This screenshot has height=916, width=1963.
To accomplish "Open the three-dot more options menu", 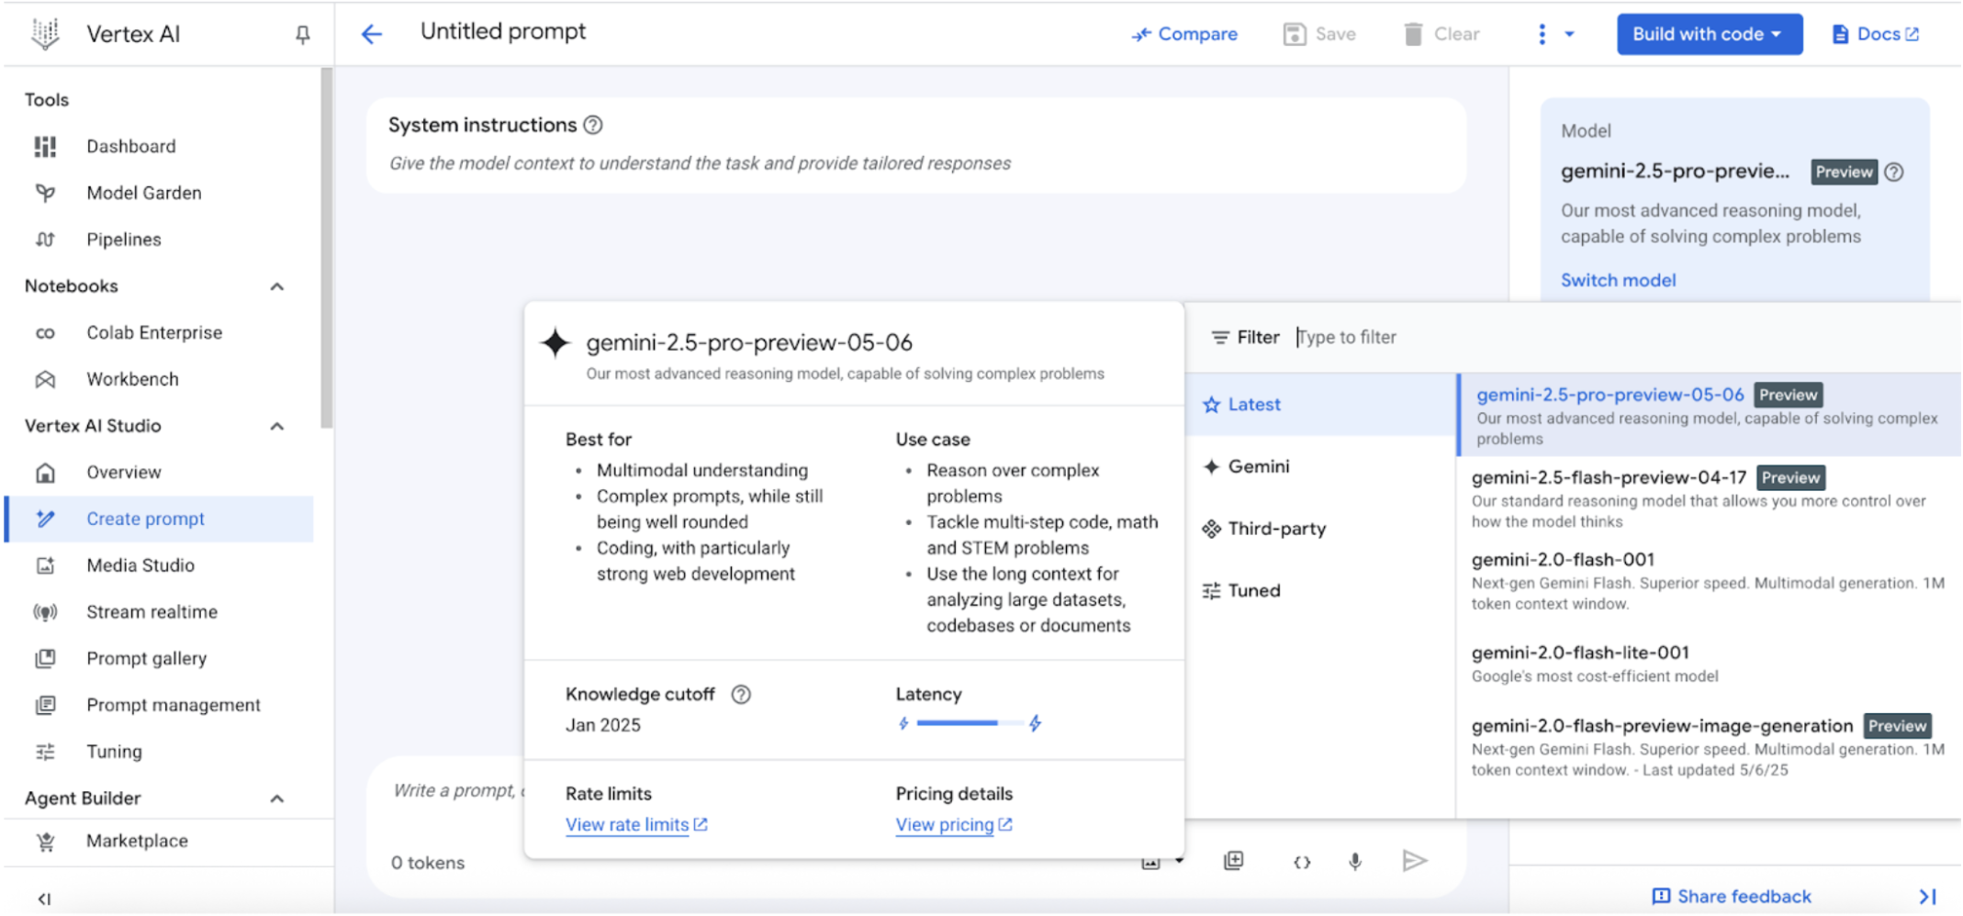I will pyautogui.click(x=1542, y=34).
